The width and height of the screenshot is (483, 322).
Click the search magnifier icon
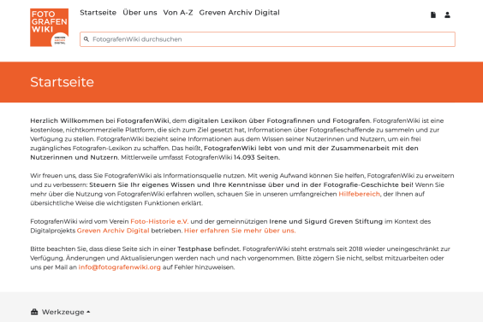tap(86, 39)
